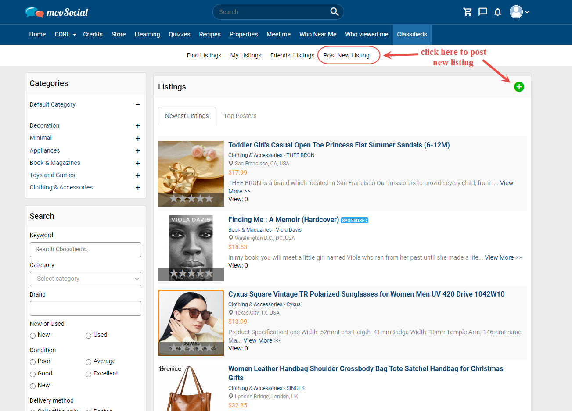This screenshot has height=411, width=572.
Task: Open the messages chat icon
Action: tap(482, 12)
